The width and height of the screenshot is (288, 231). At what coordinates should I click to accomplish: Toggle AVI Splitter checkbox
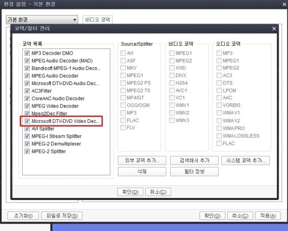(27, 129)
